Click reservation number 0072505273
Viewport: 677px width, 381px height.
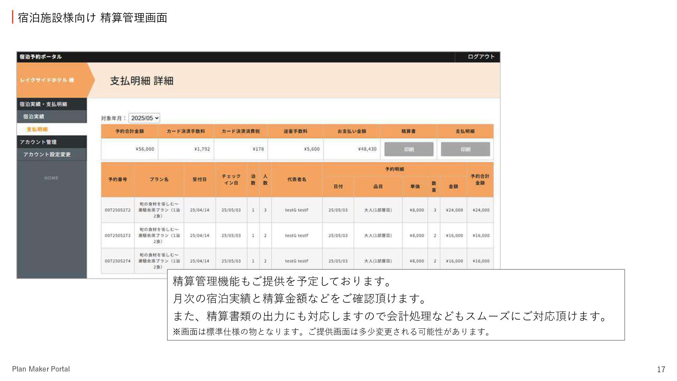point(117,235)
